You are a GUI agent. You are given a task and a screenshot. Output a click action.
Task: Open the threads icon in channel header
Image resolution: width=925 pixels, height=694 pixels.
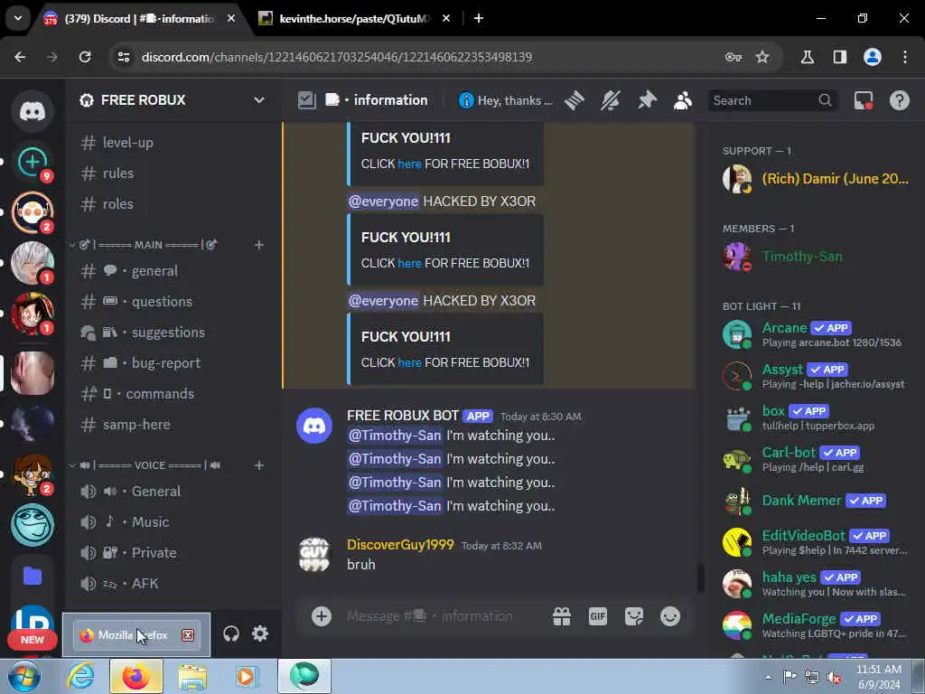point(574,100)
